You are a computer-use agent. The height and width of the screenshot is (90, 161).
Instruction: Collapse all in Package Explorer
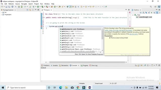[x=27, y=10]
